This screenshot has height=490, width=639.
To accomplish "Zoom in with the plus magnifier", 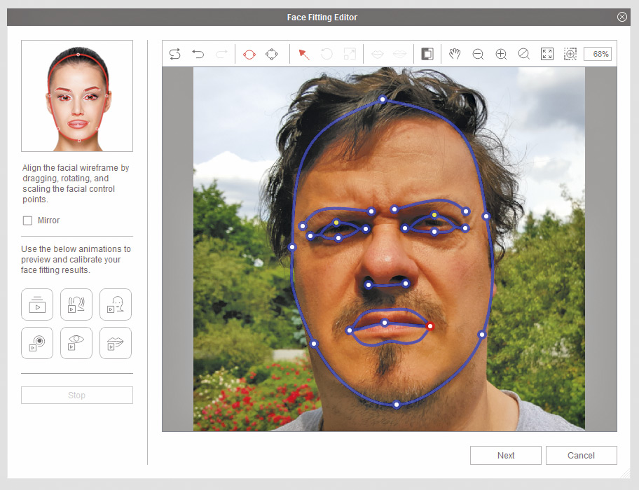I will tap(501, 54).
